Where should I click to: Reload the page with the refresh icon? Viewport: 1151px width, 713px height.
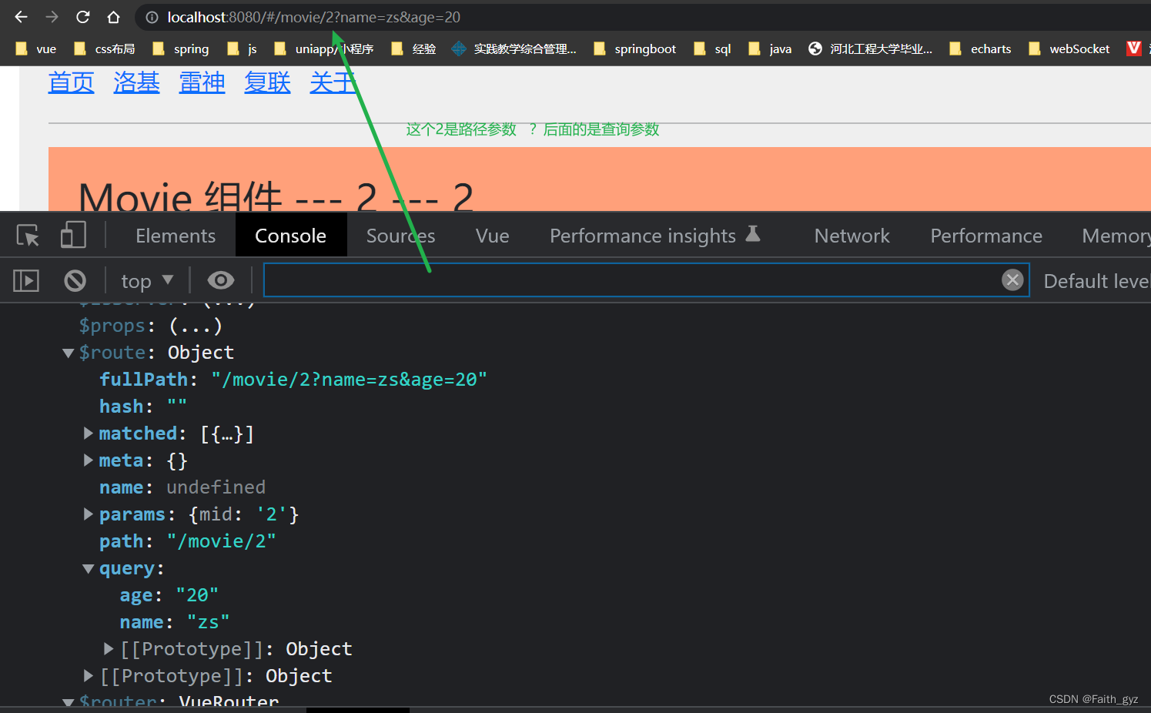[83, 17]
